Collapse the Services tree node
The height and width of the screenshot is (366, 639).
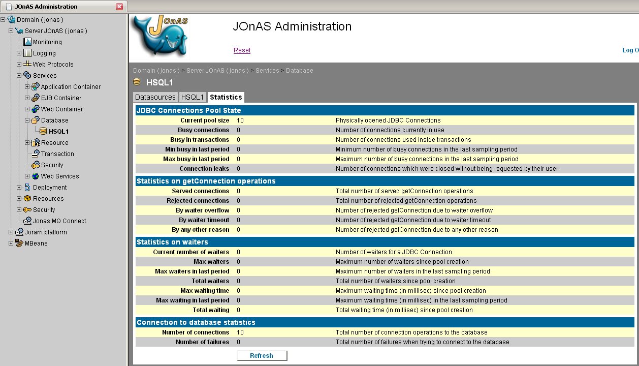point(19,76)
